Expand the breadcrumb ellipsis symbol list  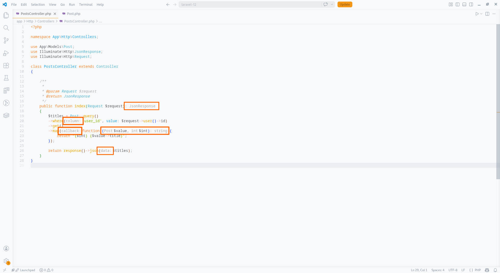[x=101, y=21]
